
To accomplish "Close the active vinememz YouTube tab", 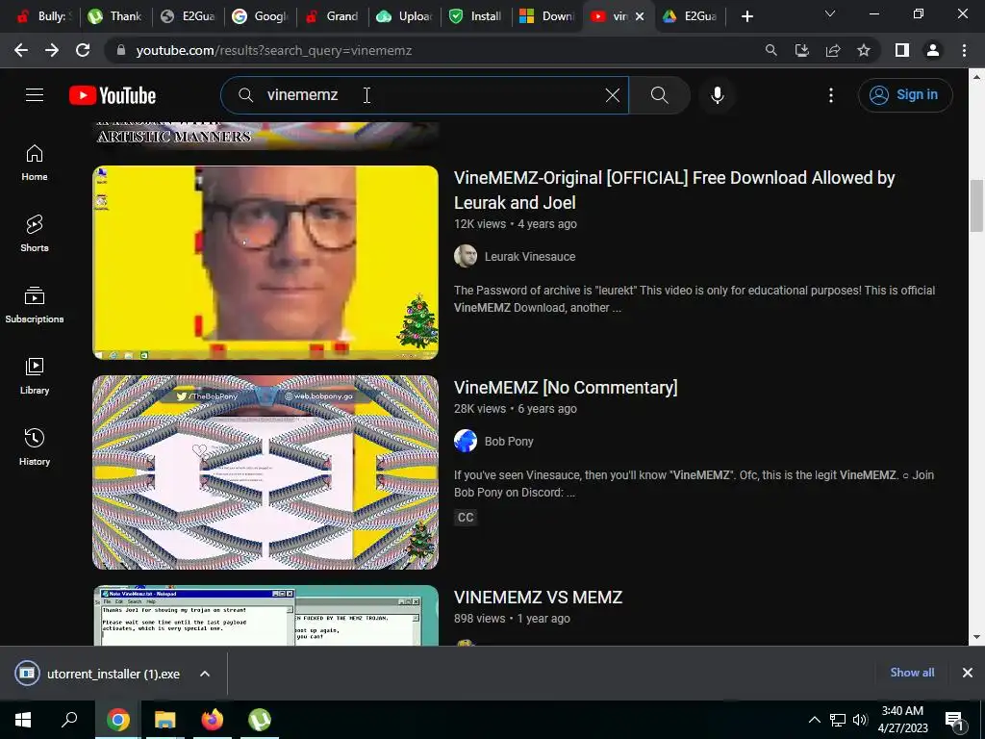I will (x=640, y=16).
